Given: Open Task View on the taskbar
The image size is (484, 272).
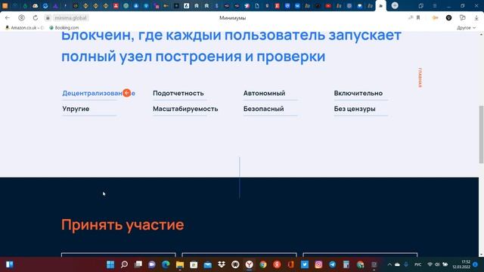Looking at the screenshot, I should tap(138, 264).
